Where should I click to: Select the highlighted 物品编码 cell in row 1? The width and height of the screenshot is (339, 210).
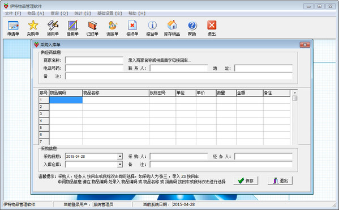pos(66,100)
